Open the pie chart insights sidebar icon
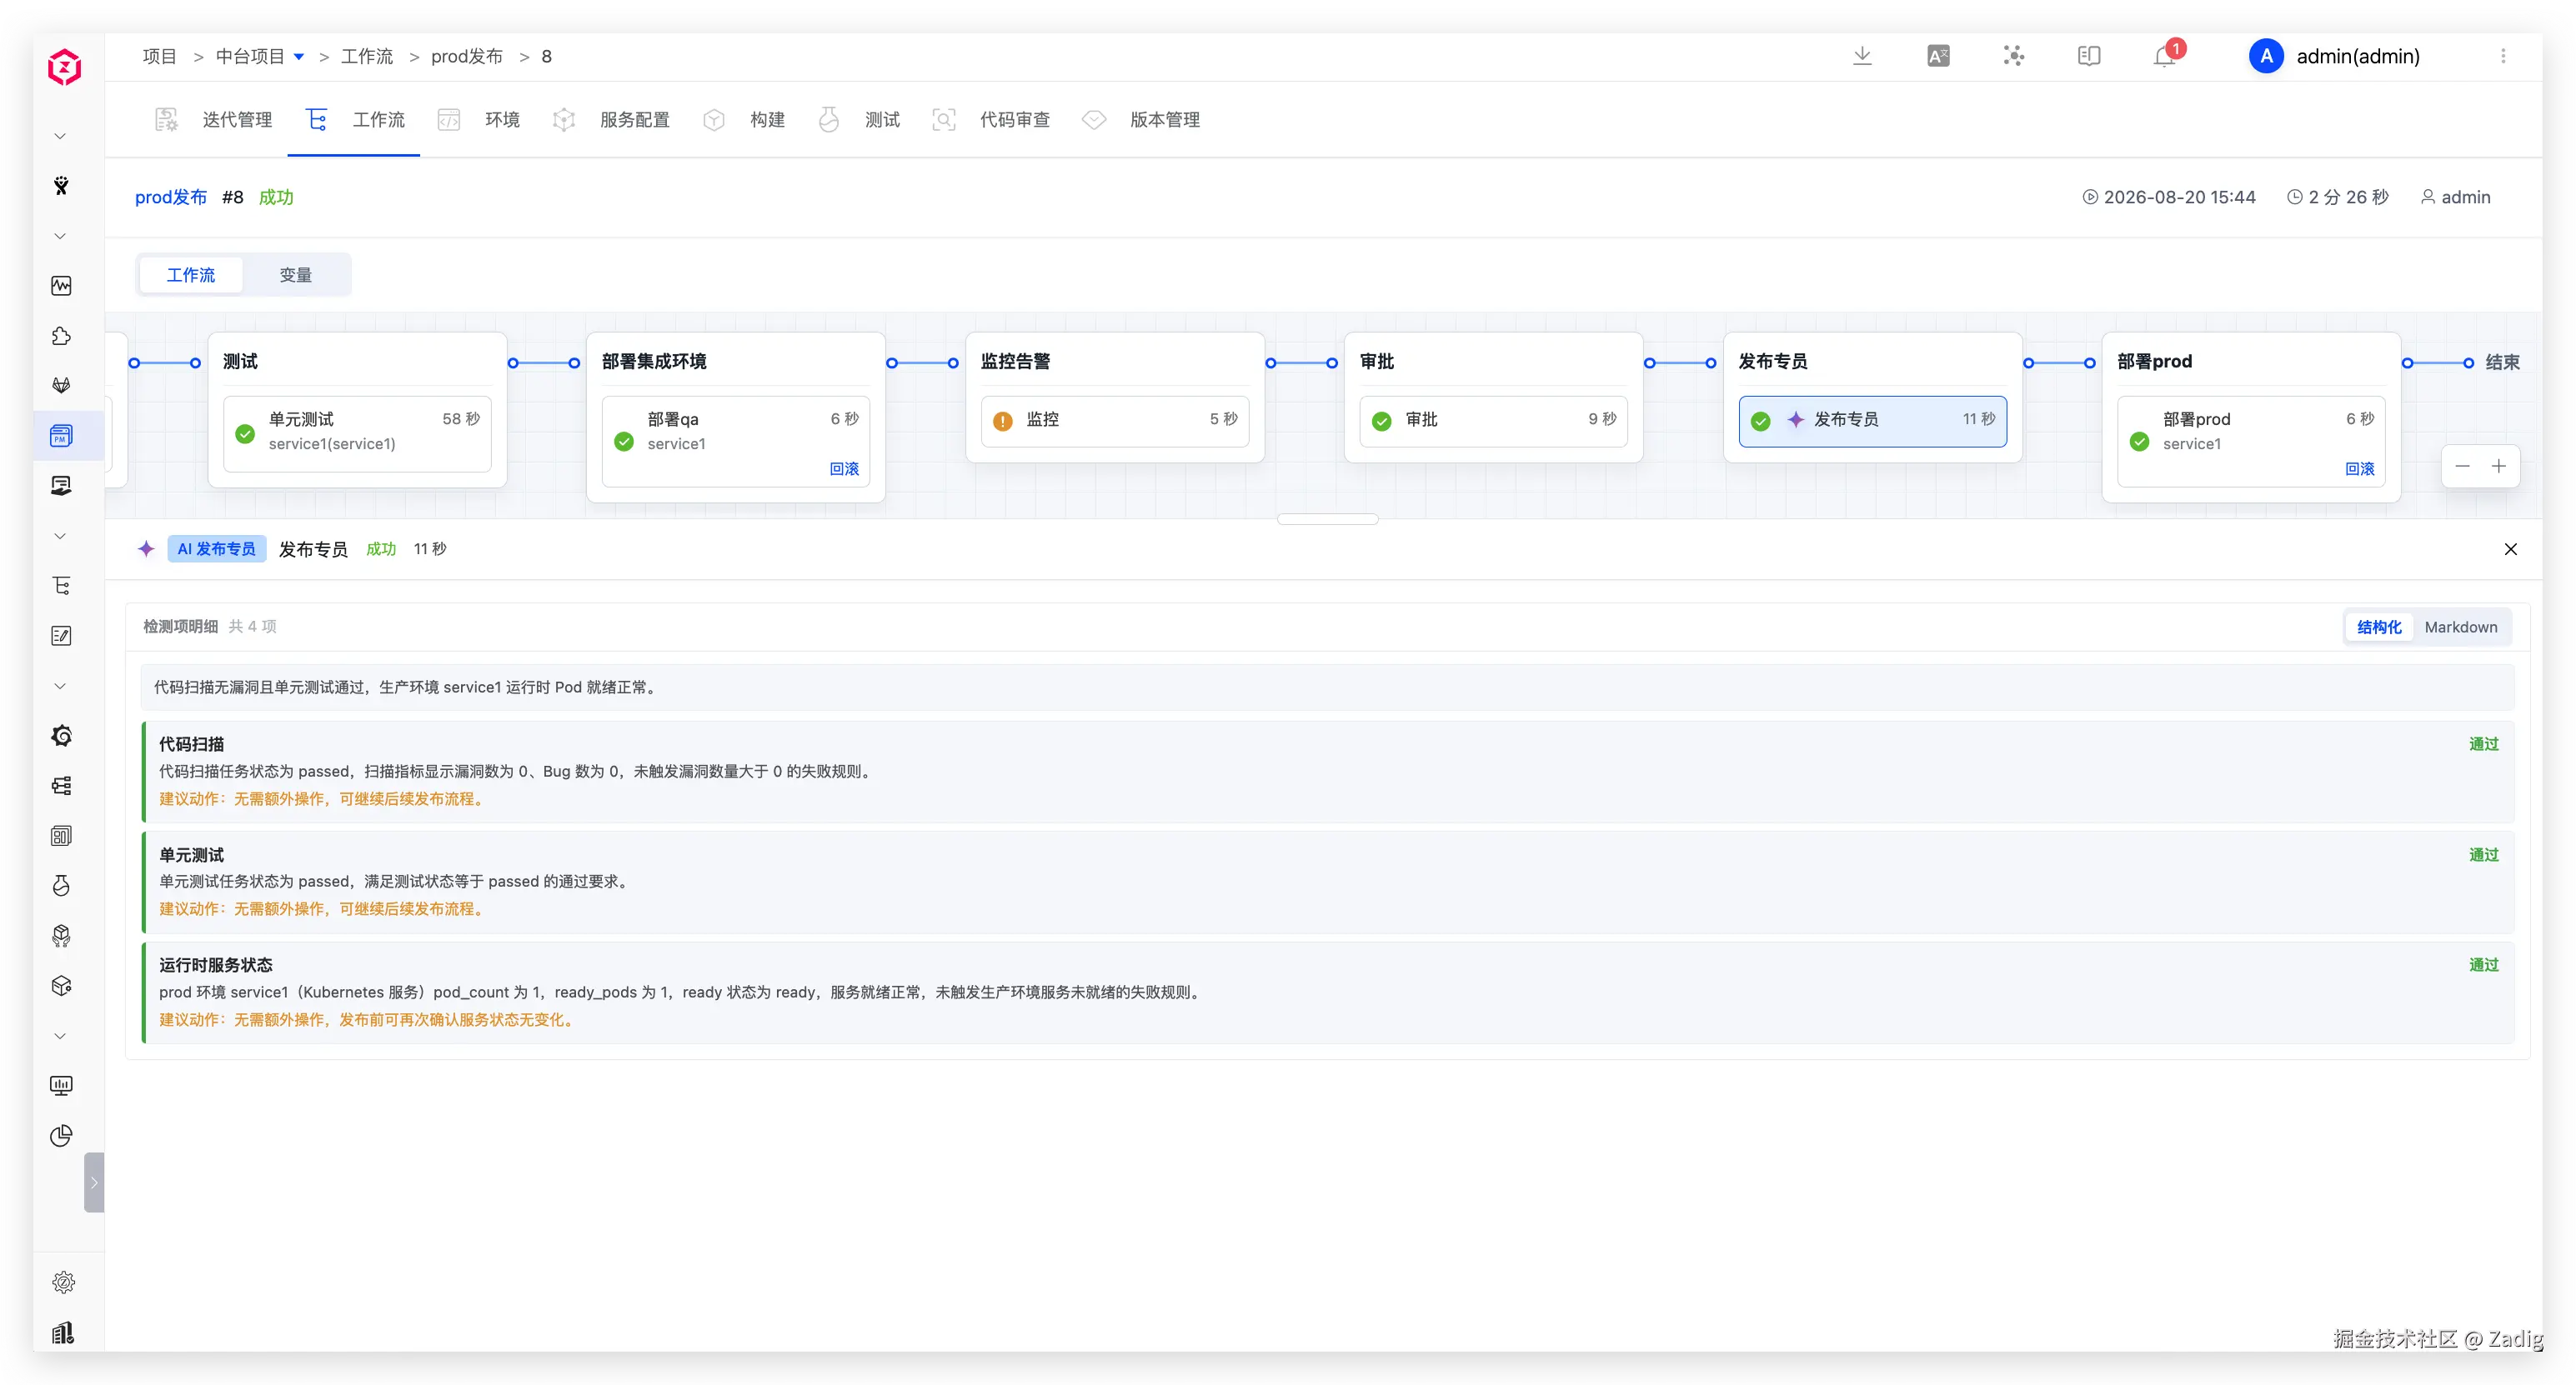 pos(61,1135)
